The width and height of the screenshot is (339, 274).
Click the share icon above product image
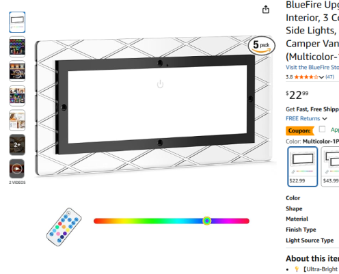coord(266,10)
